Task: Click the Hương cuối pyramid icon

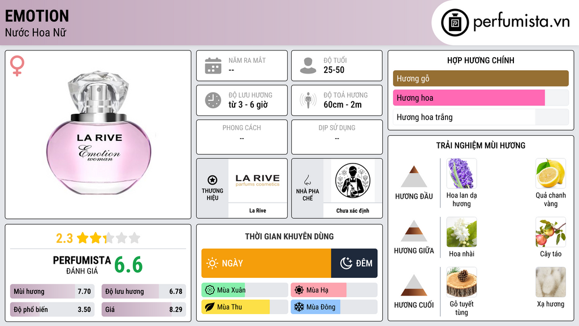Action: (x=414, y=285)
